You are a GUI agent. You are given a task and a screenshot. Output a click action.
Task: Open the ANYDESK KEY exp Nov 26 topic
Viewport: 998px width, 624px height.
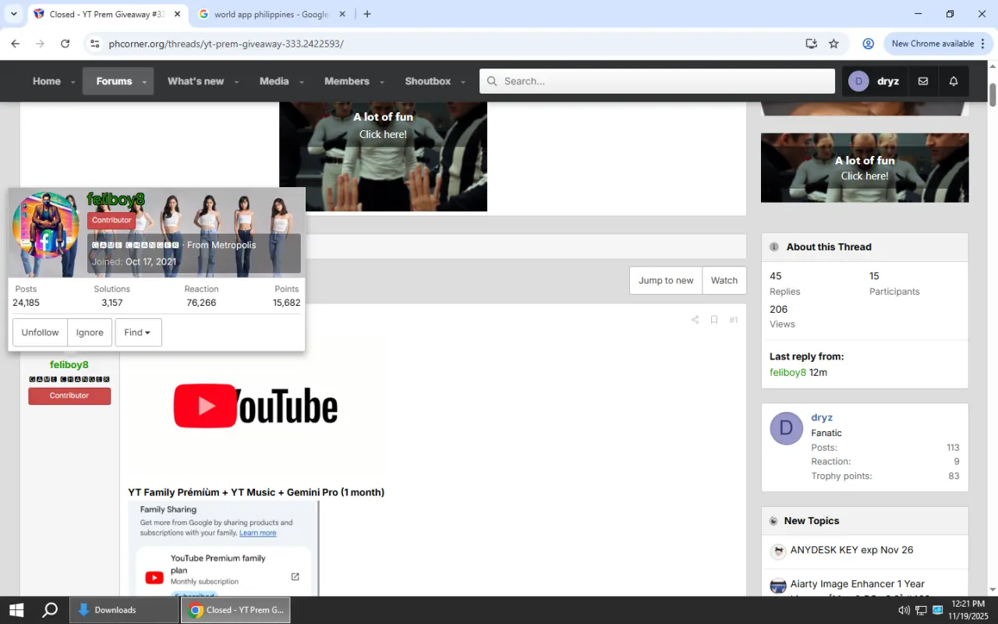tap(851, 550)
